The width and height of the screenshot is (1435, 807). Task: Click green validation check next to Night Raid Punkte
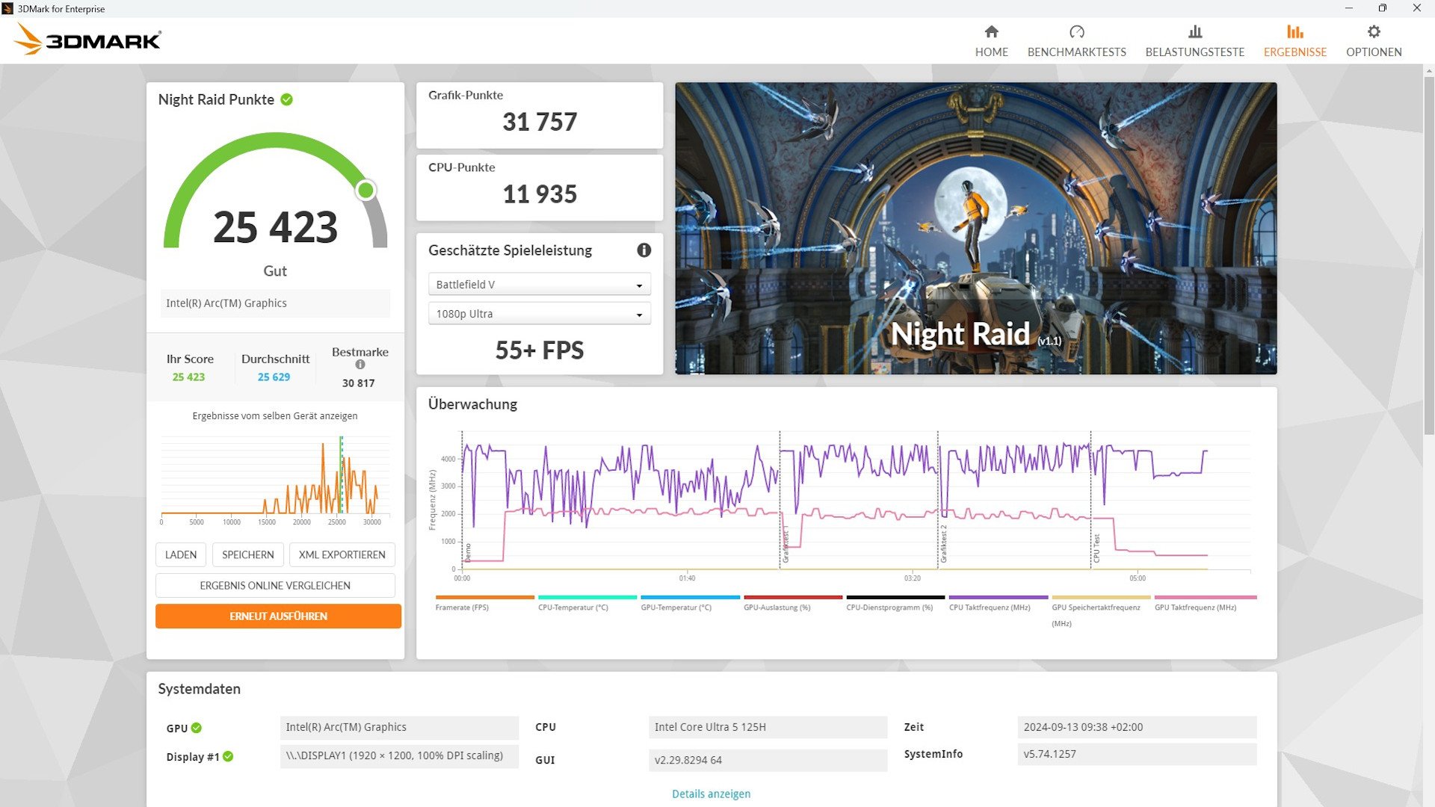tap(287, 99)
